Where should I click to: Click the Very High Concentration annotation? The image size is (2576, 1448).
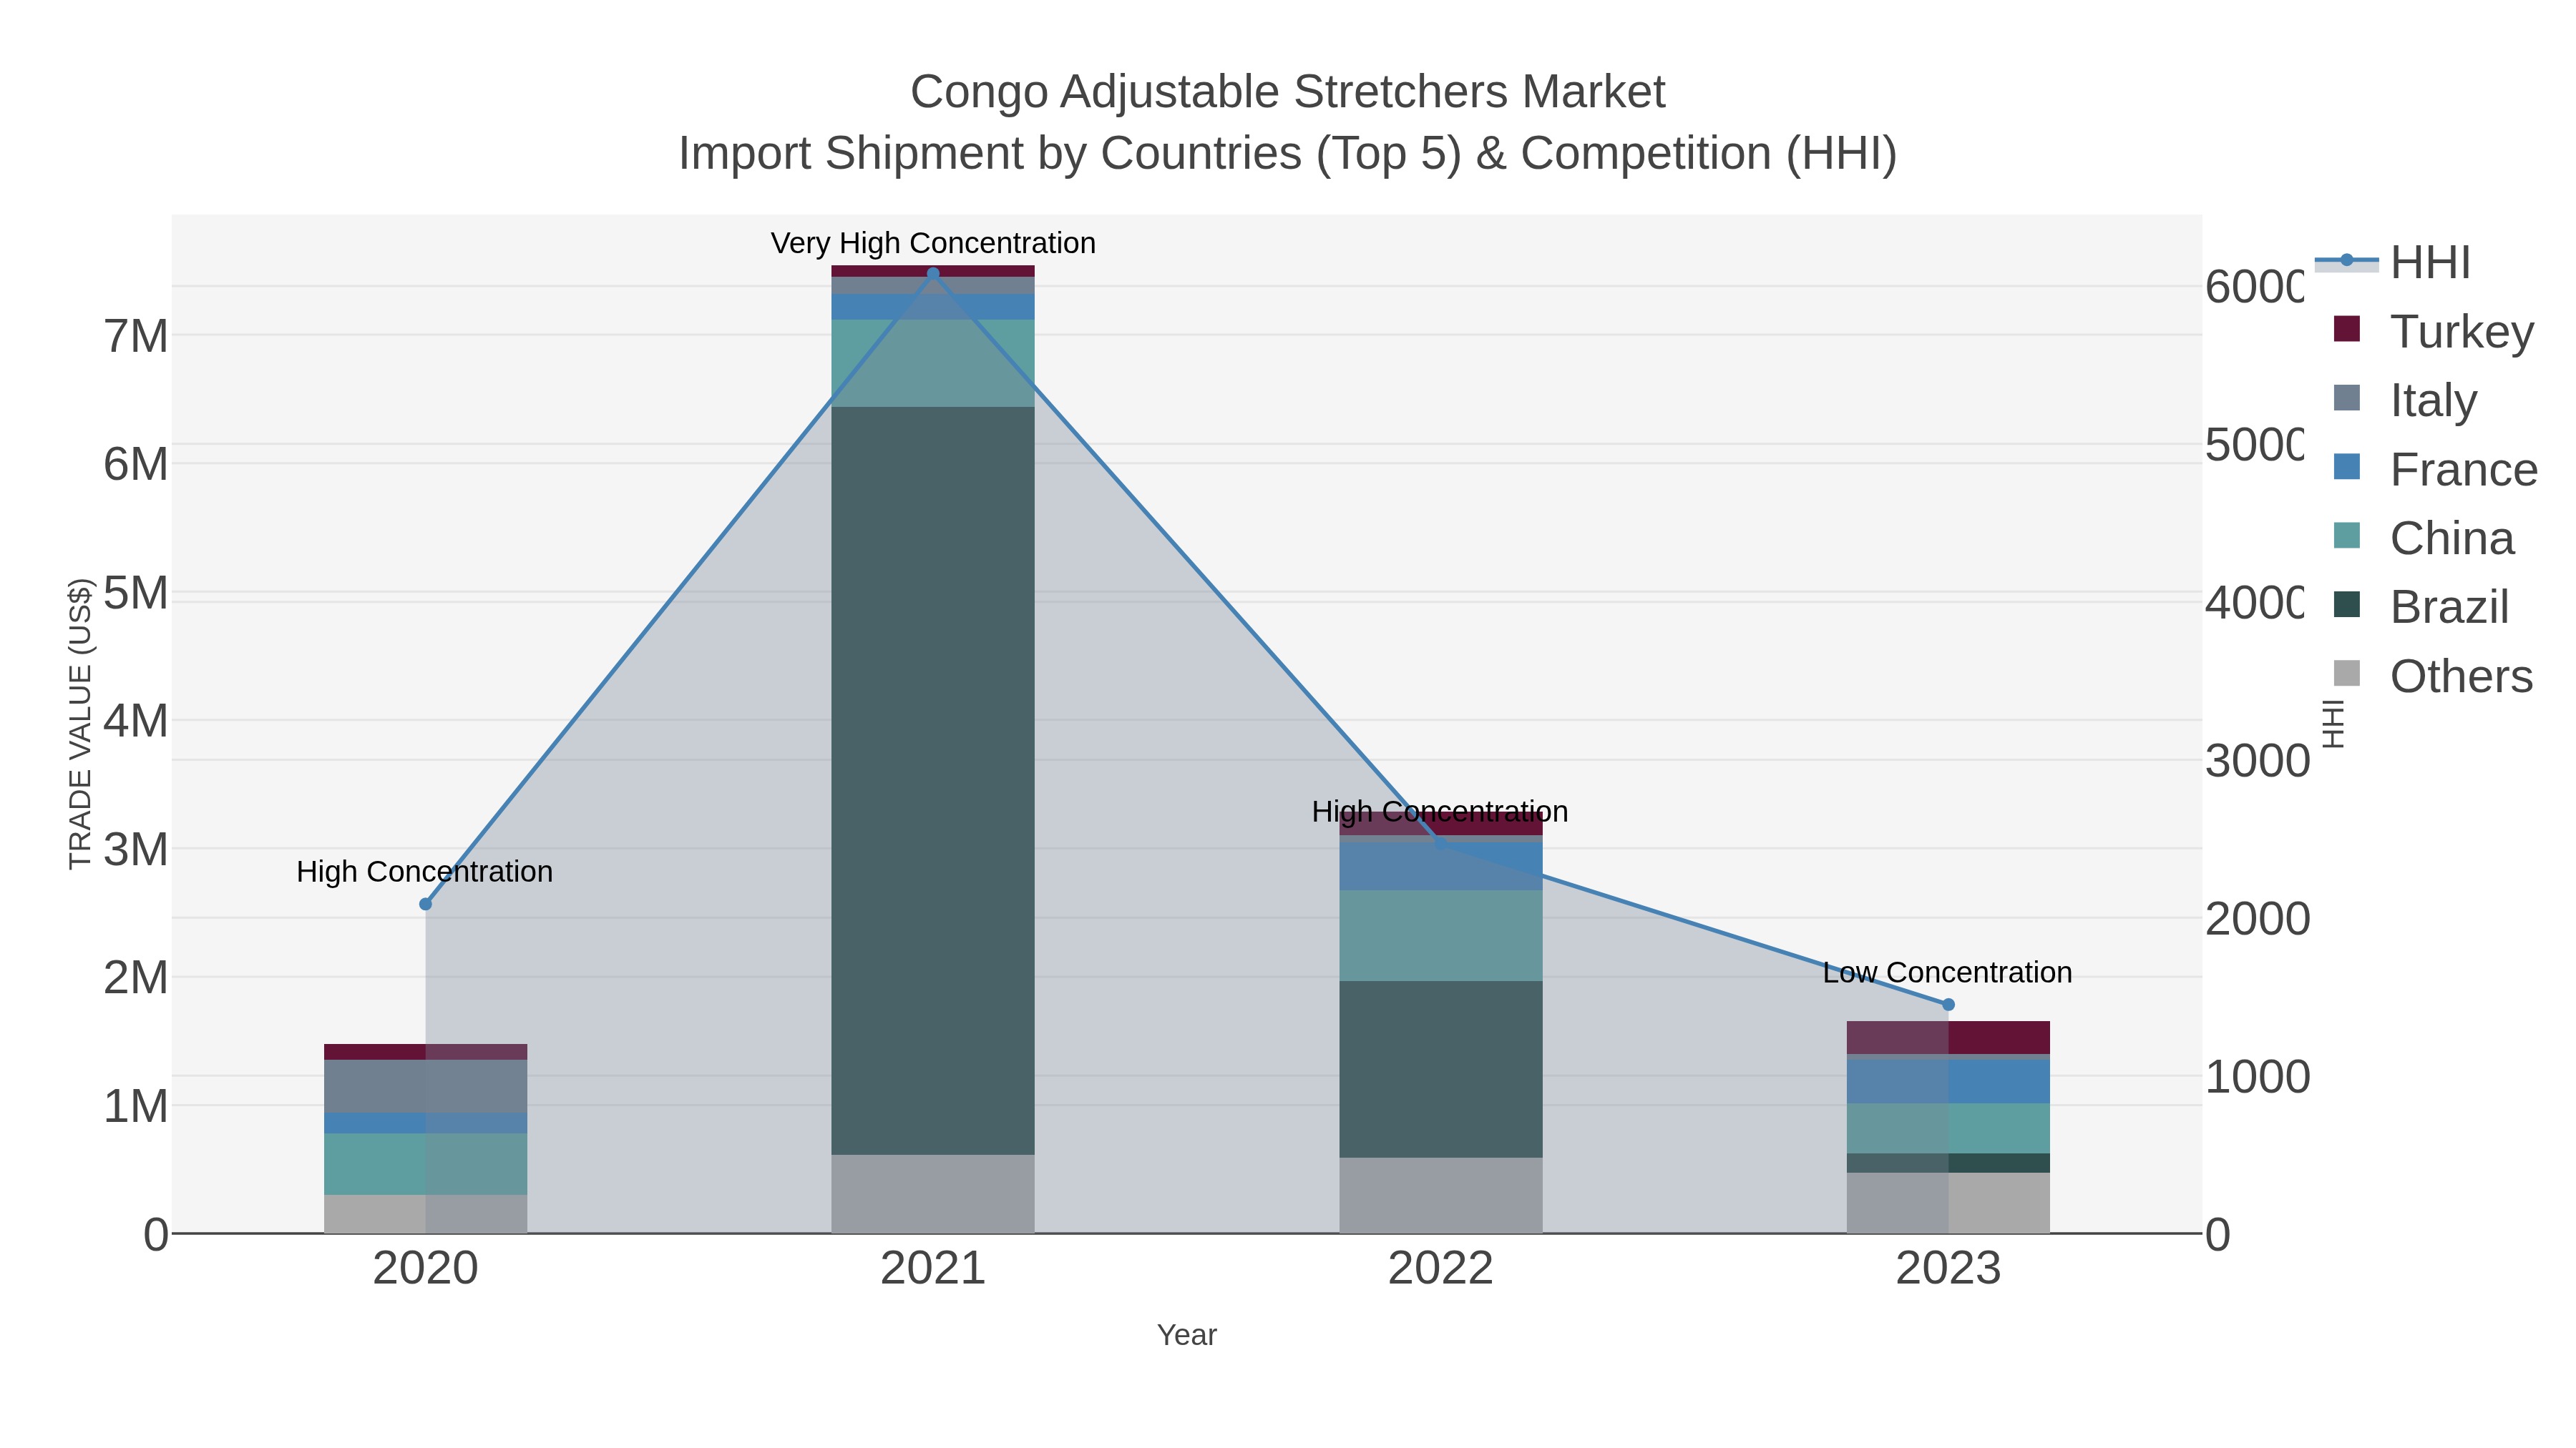(933, 243)
